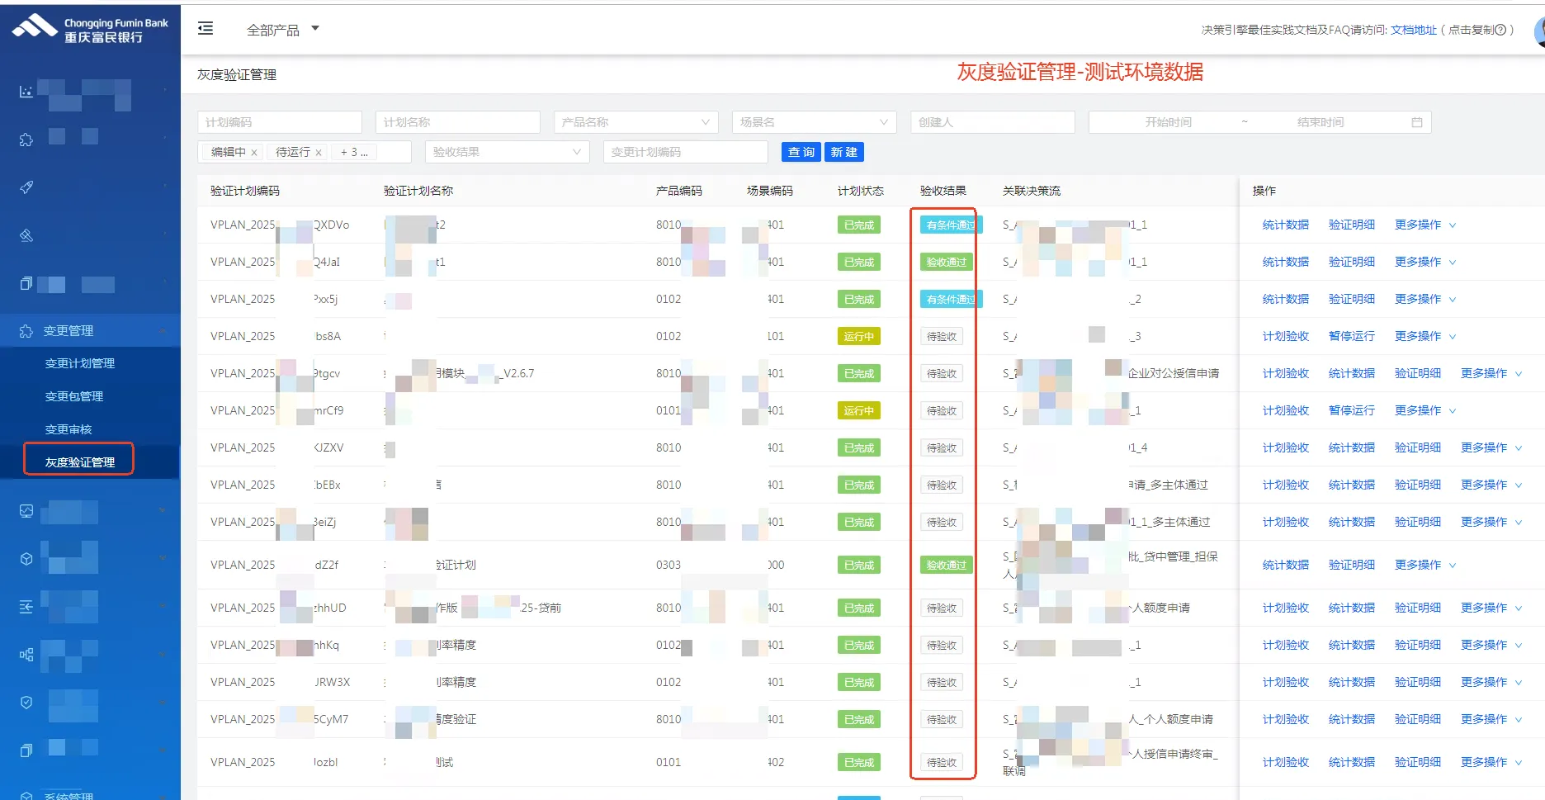The image size is (1545, 800).
Task: Click the shield check icon in the sidebar
Action: tap(26, 703)
